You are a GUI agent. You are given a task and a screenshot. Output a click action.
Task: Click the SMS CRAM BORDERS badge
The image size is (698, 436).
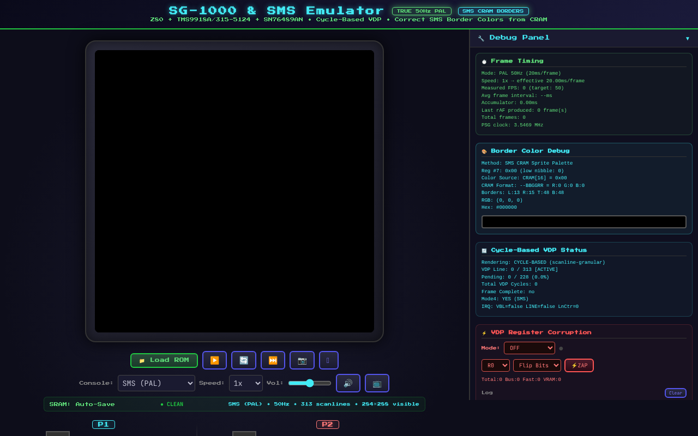coord(494,11)
